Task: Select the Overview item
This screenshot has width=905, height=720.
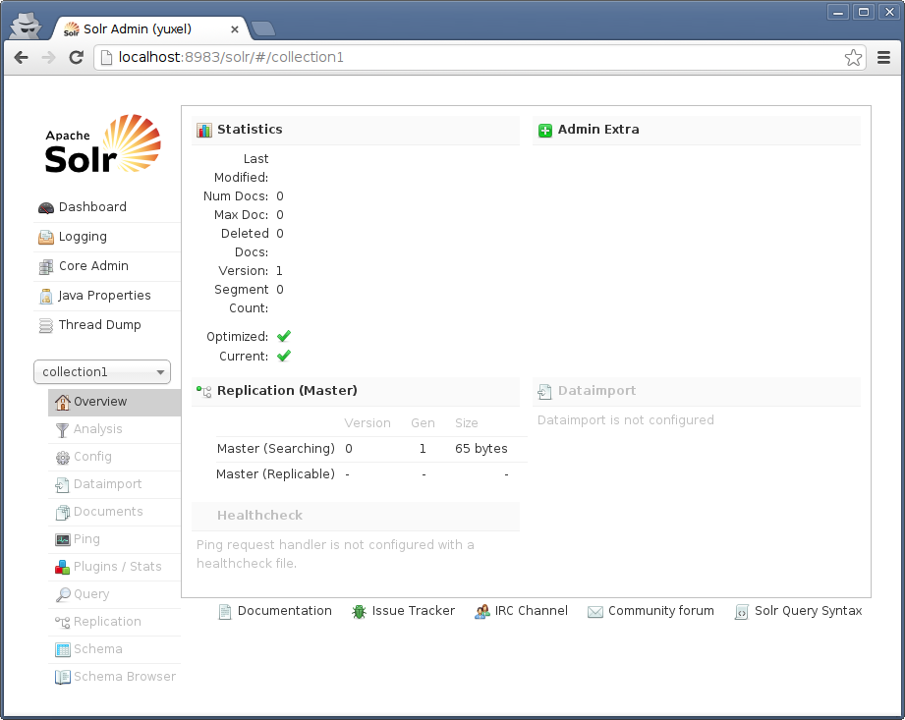Action: tap(114, 402)
